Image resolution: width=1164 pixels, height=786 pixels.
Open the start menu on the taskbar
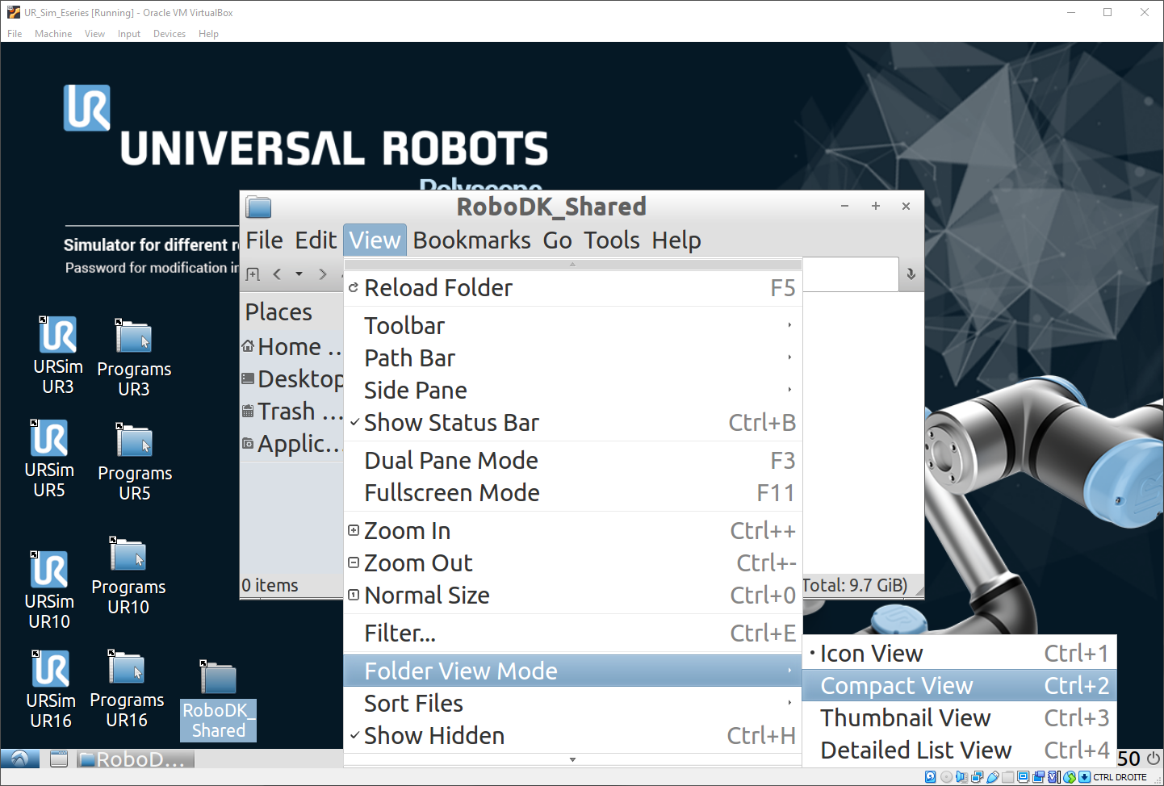point(20,759)
